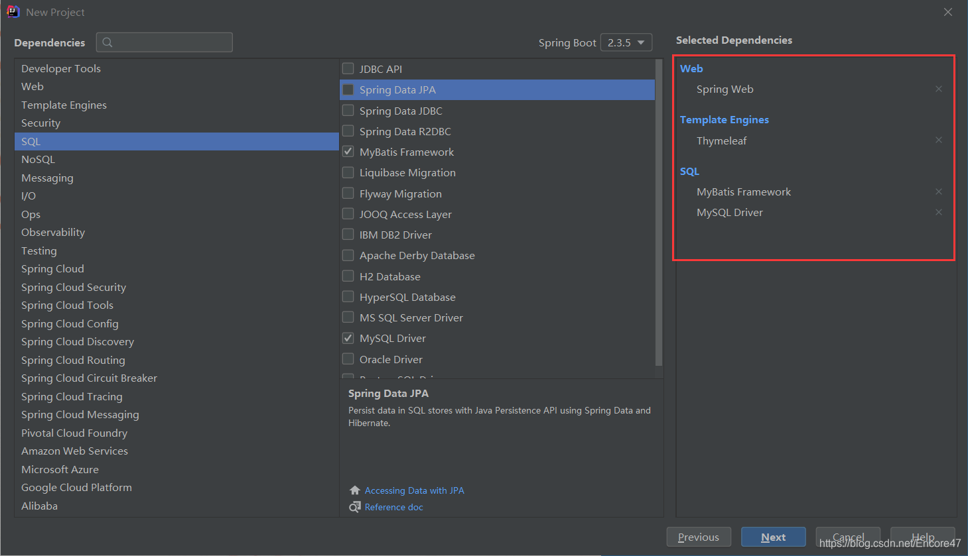Click the reference doc icon

click(x=355, y=507)
